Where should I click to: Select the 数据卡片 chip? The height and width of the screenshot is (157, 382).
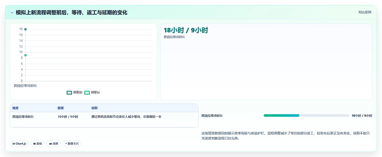(x=72, y=144)
